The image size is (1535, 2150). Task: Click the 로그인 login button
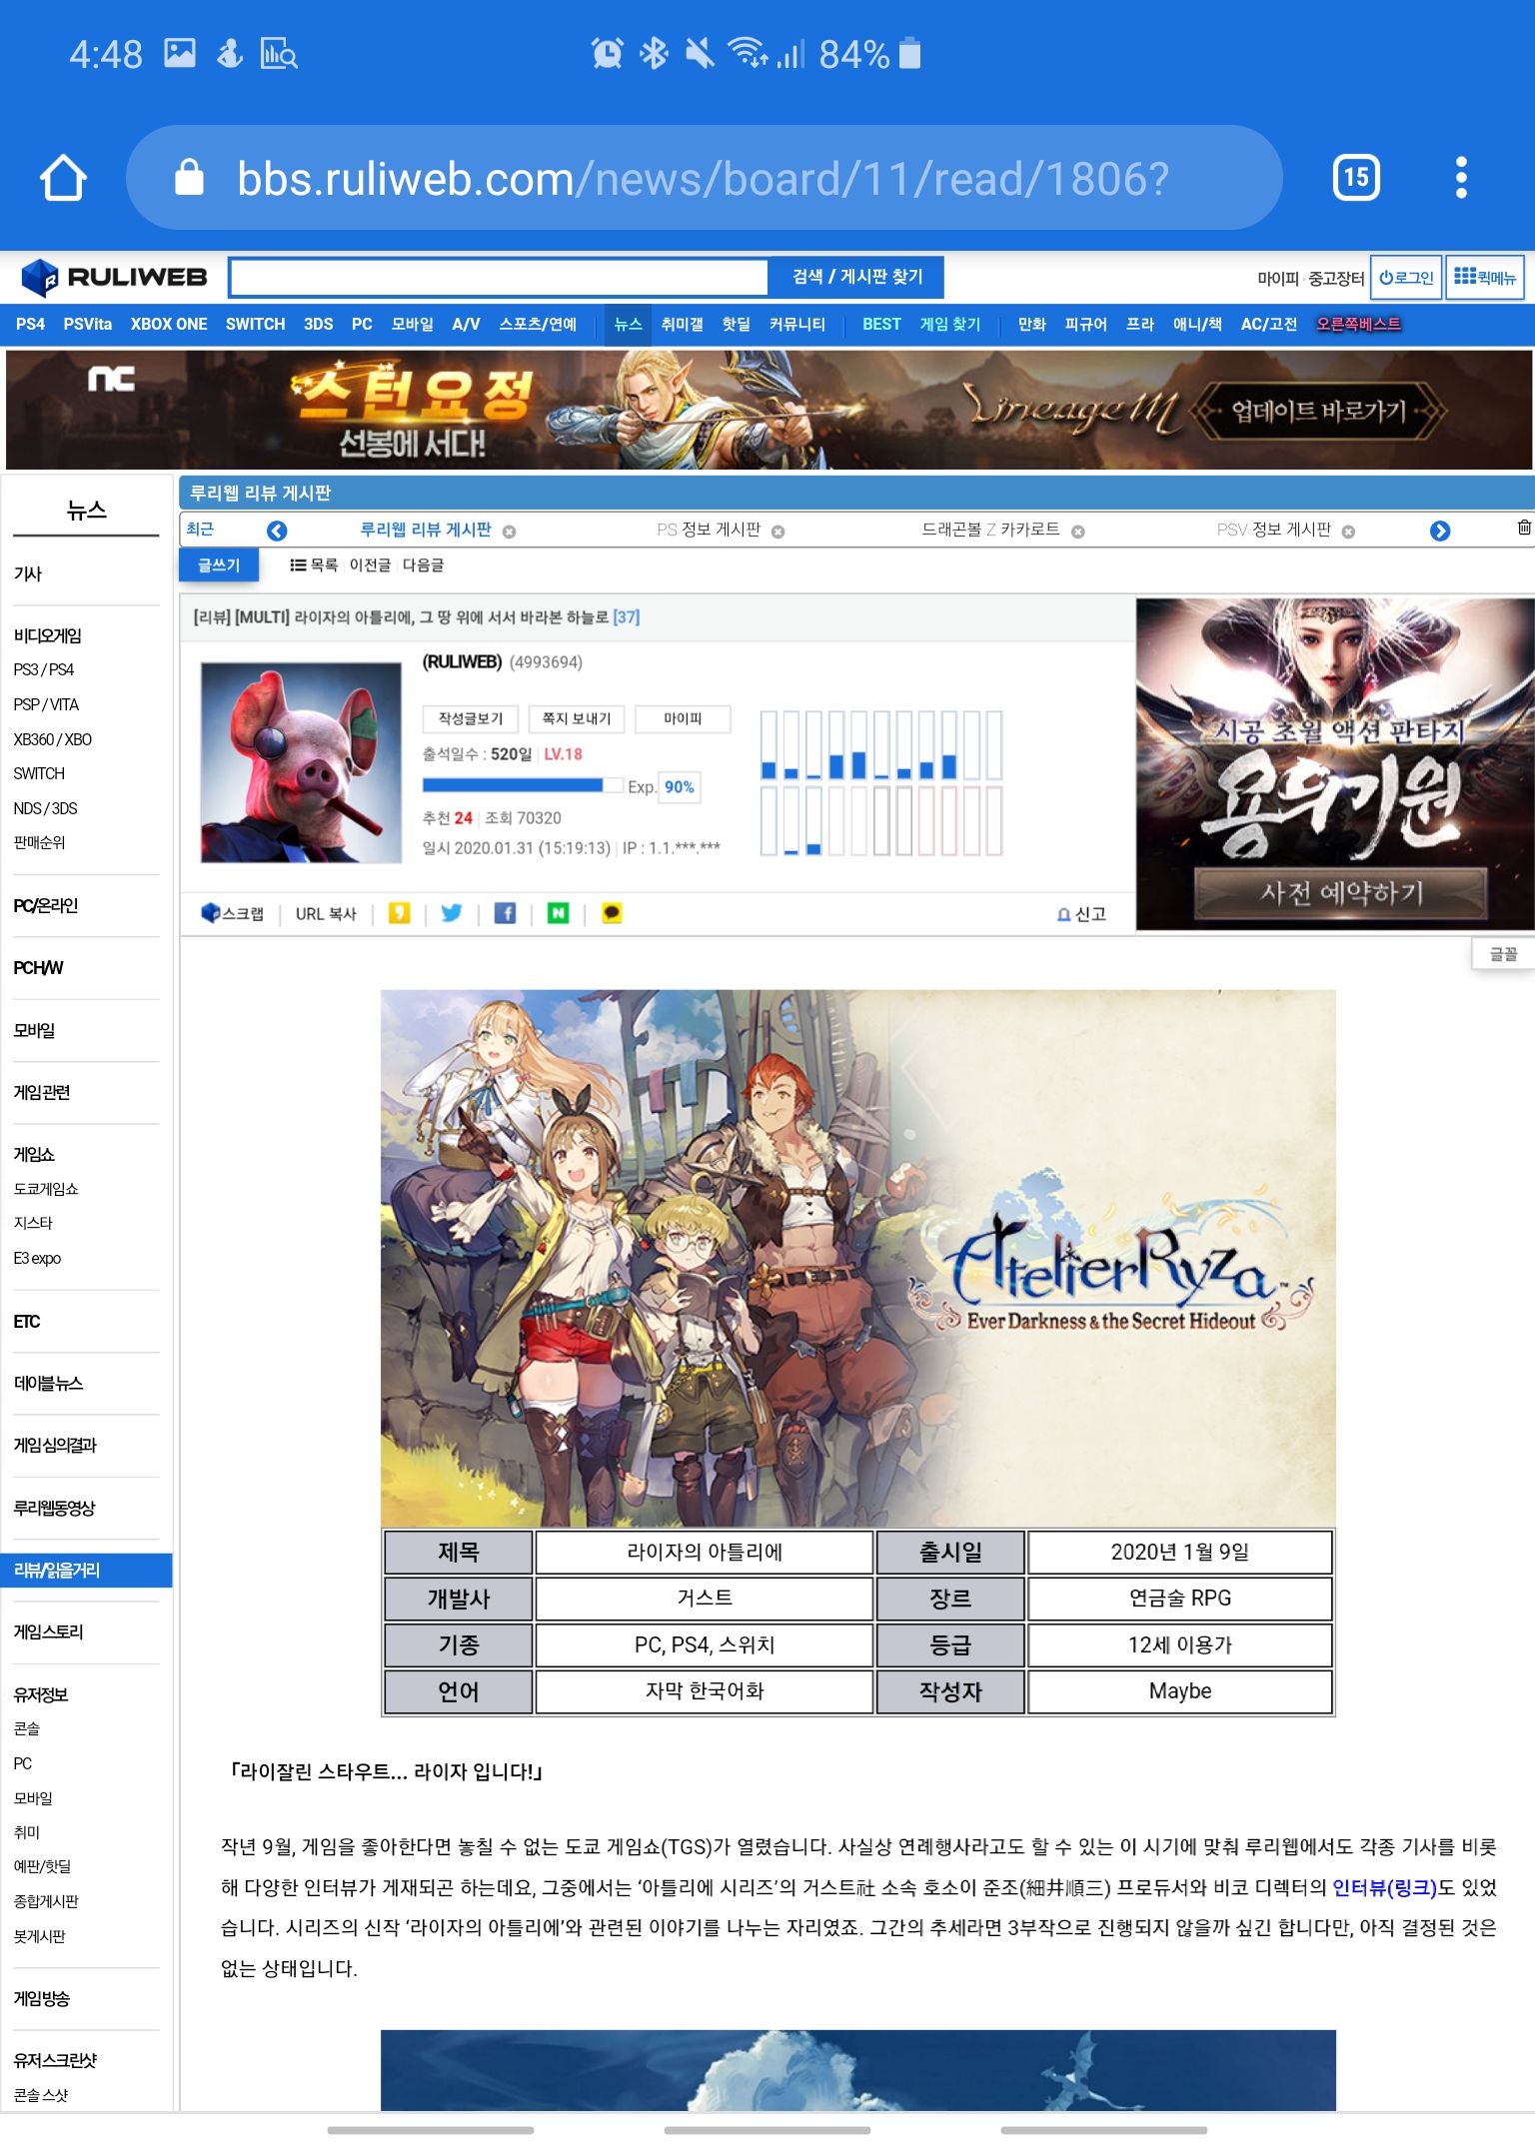click(1406, 277)
